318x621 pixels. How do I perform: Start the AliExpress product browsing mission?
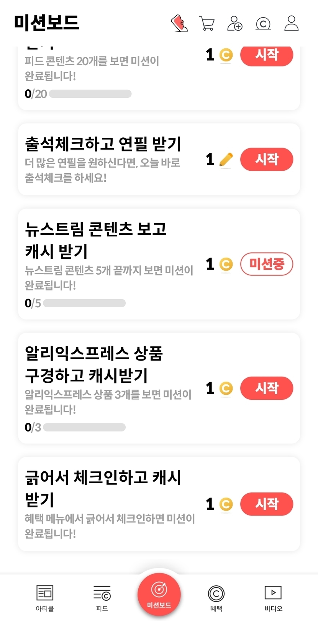tap(267, 388)
